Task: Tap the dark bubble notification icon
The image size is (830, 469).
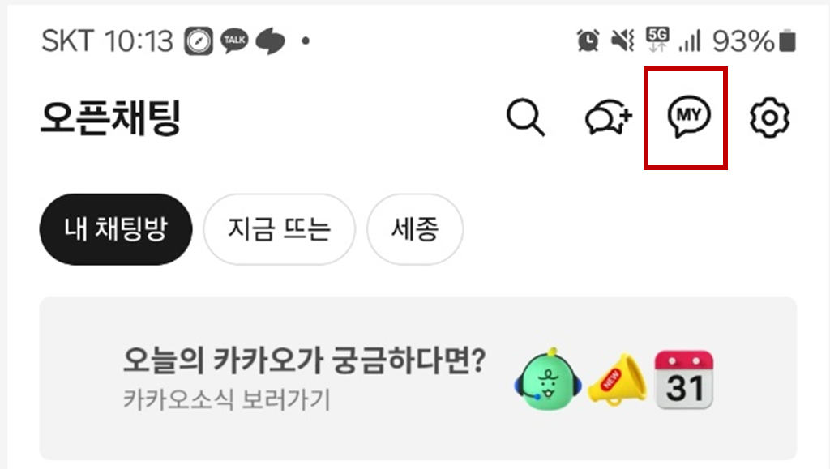Action: [271, 41]
